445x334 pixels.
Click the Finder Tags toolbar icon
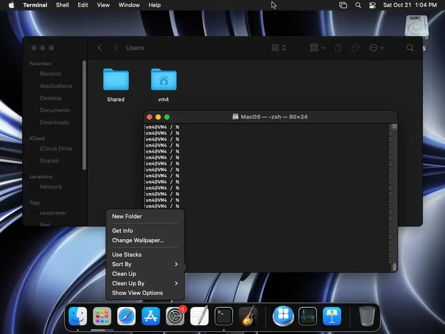point(355,48)
